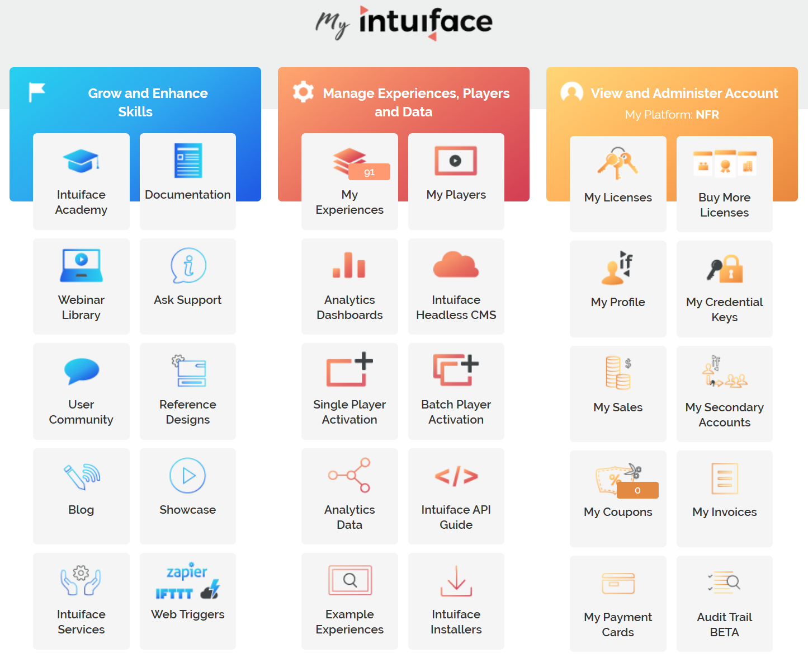This screenshot has height=662, width=808.
Task: Open the Intuiface Blog
Action: point(81,496)
